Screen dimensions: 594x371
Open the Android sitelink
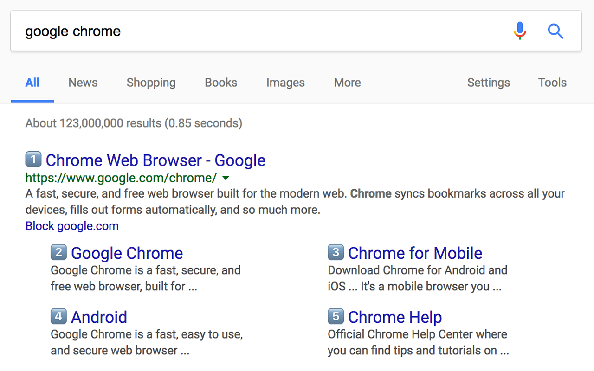pos(99,317)
